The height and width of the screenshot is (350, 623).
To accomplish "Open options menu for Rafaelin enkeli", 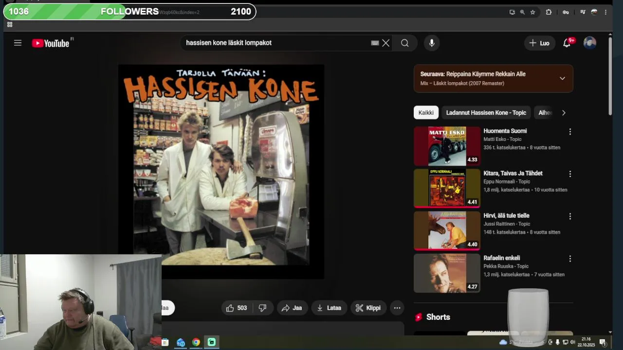I will pyautogui.click(x=570, y=259).
